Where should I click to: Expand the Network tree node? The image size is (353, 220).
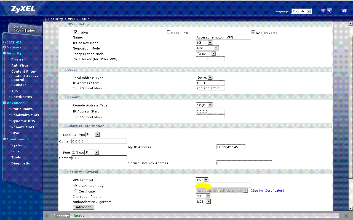pyautogui.click(x=5, y=47)
